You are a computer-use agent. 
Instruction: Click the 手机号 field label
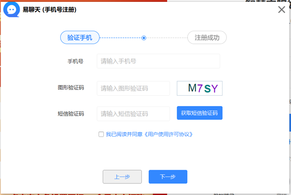pyautogui.click(x=75, y=61)
